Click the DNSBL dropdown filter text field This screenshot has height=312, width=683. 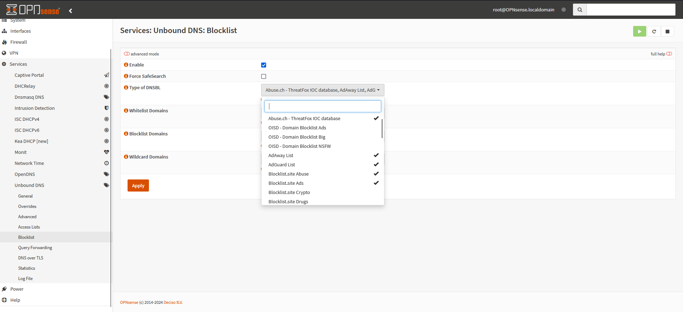point(322,106)
